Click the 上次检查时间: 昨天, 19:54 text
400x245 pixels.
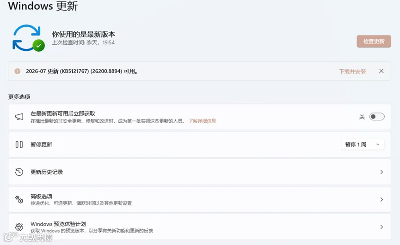(83, 42)
